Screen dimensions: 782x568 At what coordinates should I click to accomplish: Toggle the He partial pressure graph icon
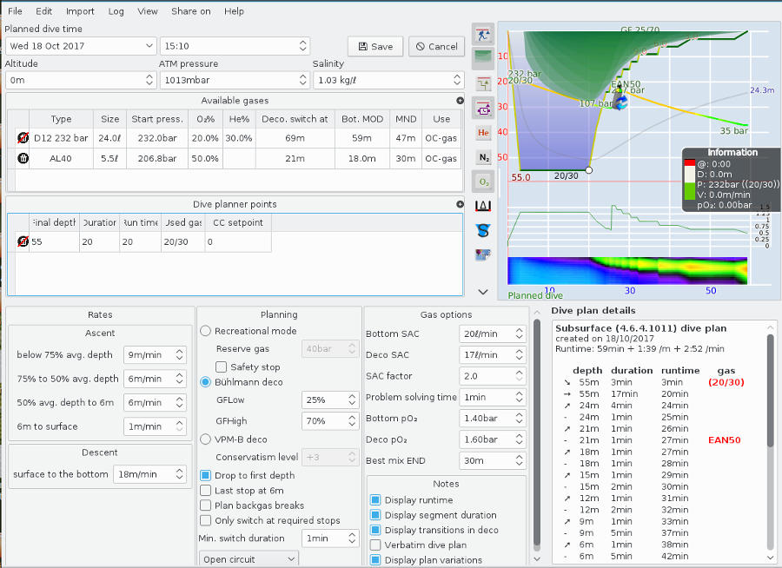click(x=484, y=133)
